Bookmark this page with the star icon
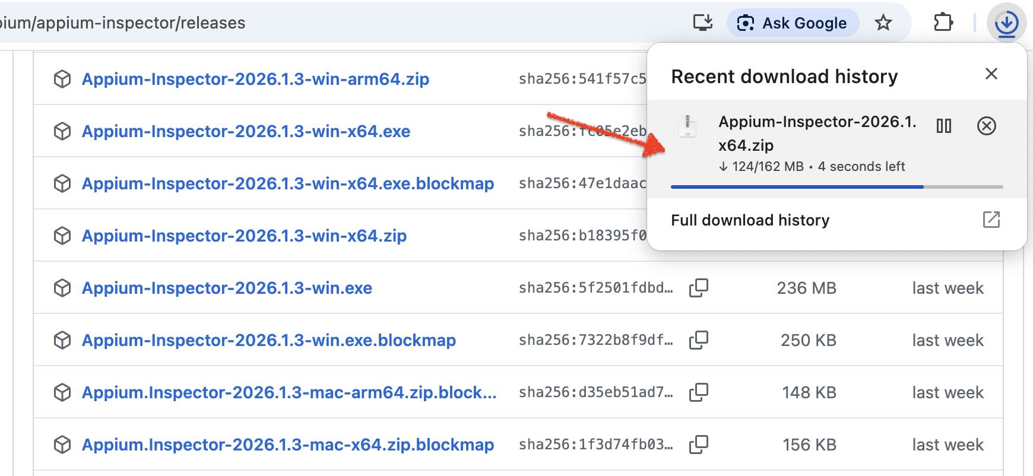1033x476 pixels. click(x=883, y=23)
